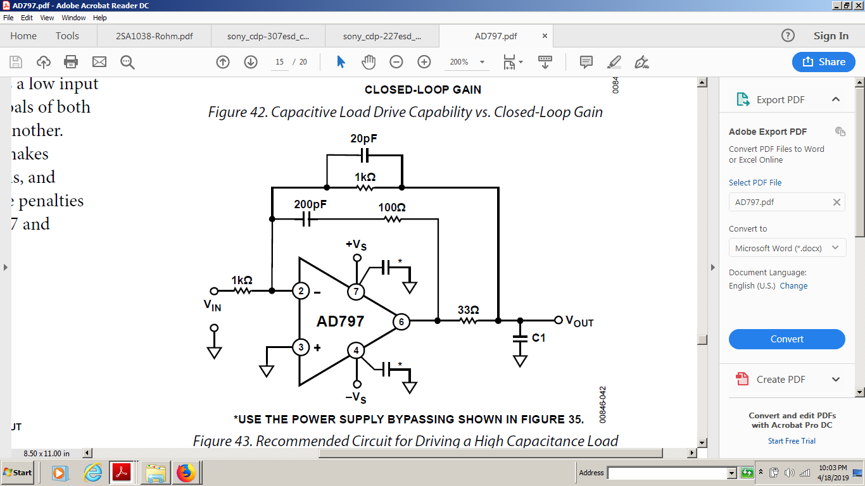Open media player taskbar icon
865x486 pixels.
(x=60, y=473)
